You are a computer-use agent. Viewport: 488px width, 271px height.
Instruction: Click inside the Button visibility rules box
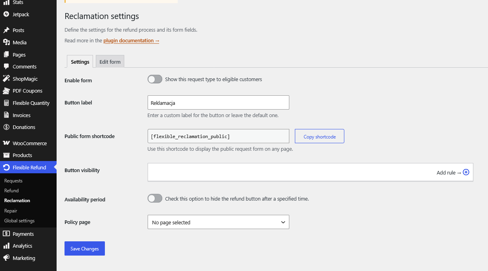pyautogui.click(x=310, y=172)
